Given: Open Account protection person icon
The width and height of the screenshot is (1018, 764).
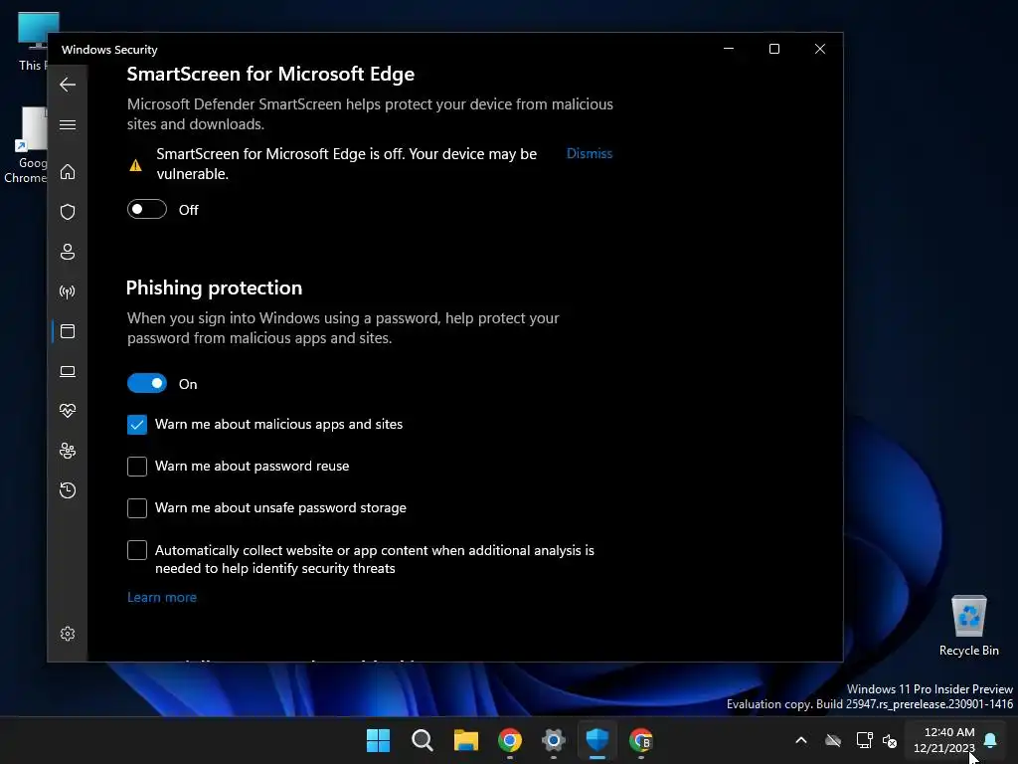Looking at the screenshot, I should 68,252.
